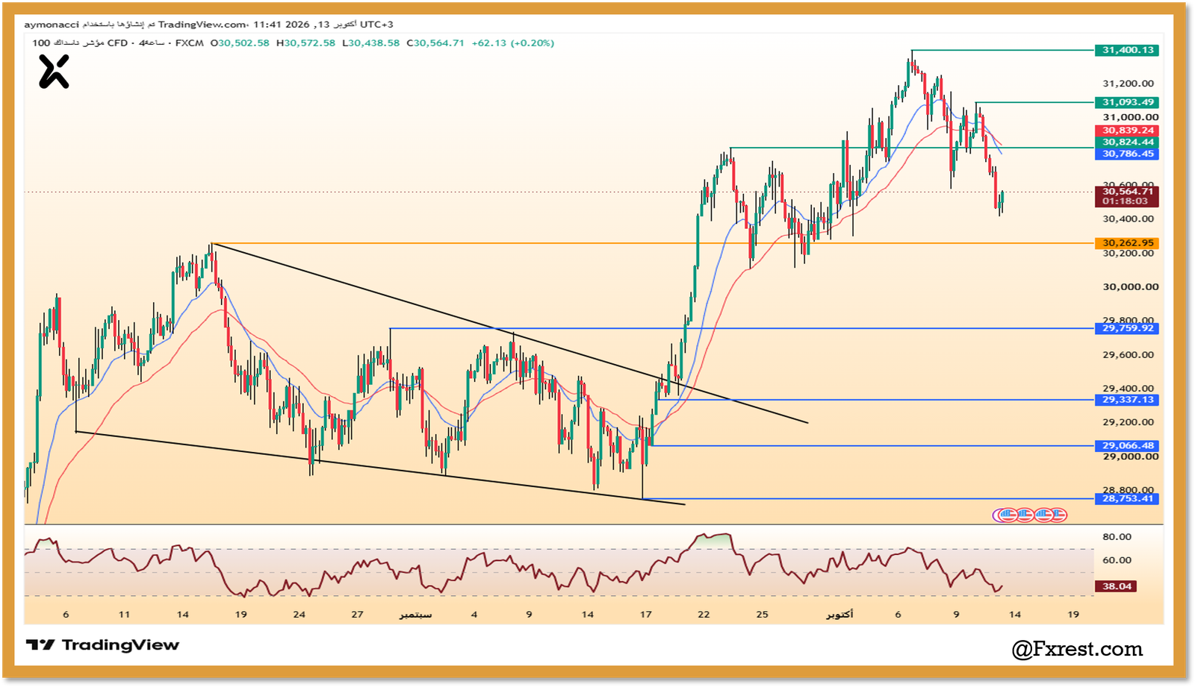Click date 17 on the time axis
1195x687 pixels.
coord(645,615)
